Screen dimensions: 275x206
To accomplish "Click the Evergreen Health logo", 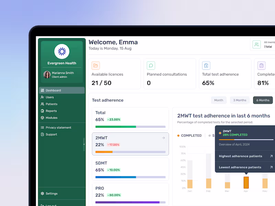I will pos(62,51).
